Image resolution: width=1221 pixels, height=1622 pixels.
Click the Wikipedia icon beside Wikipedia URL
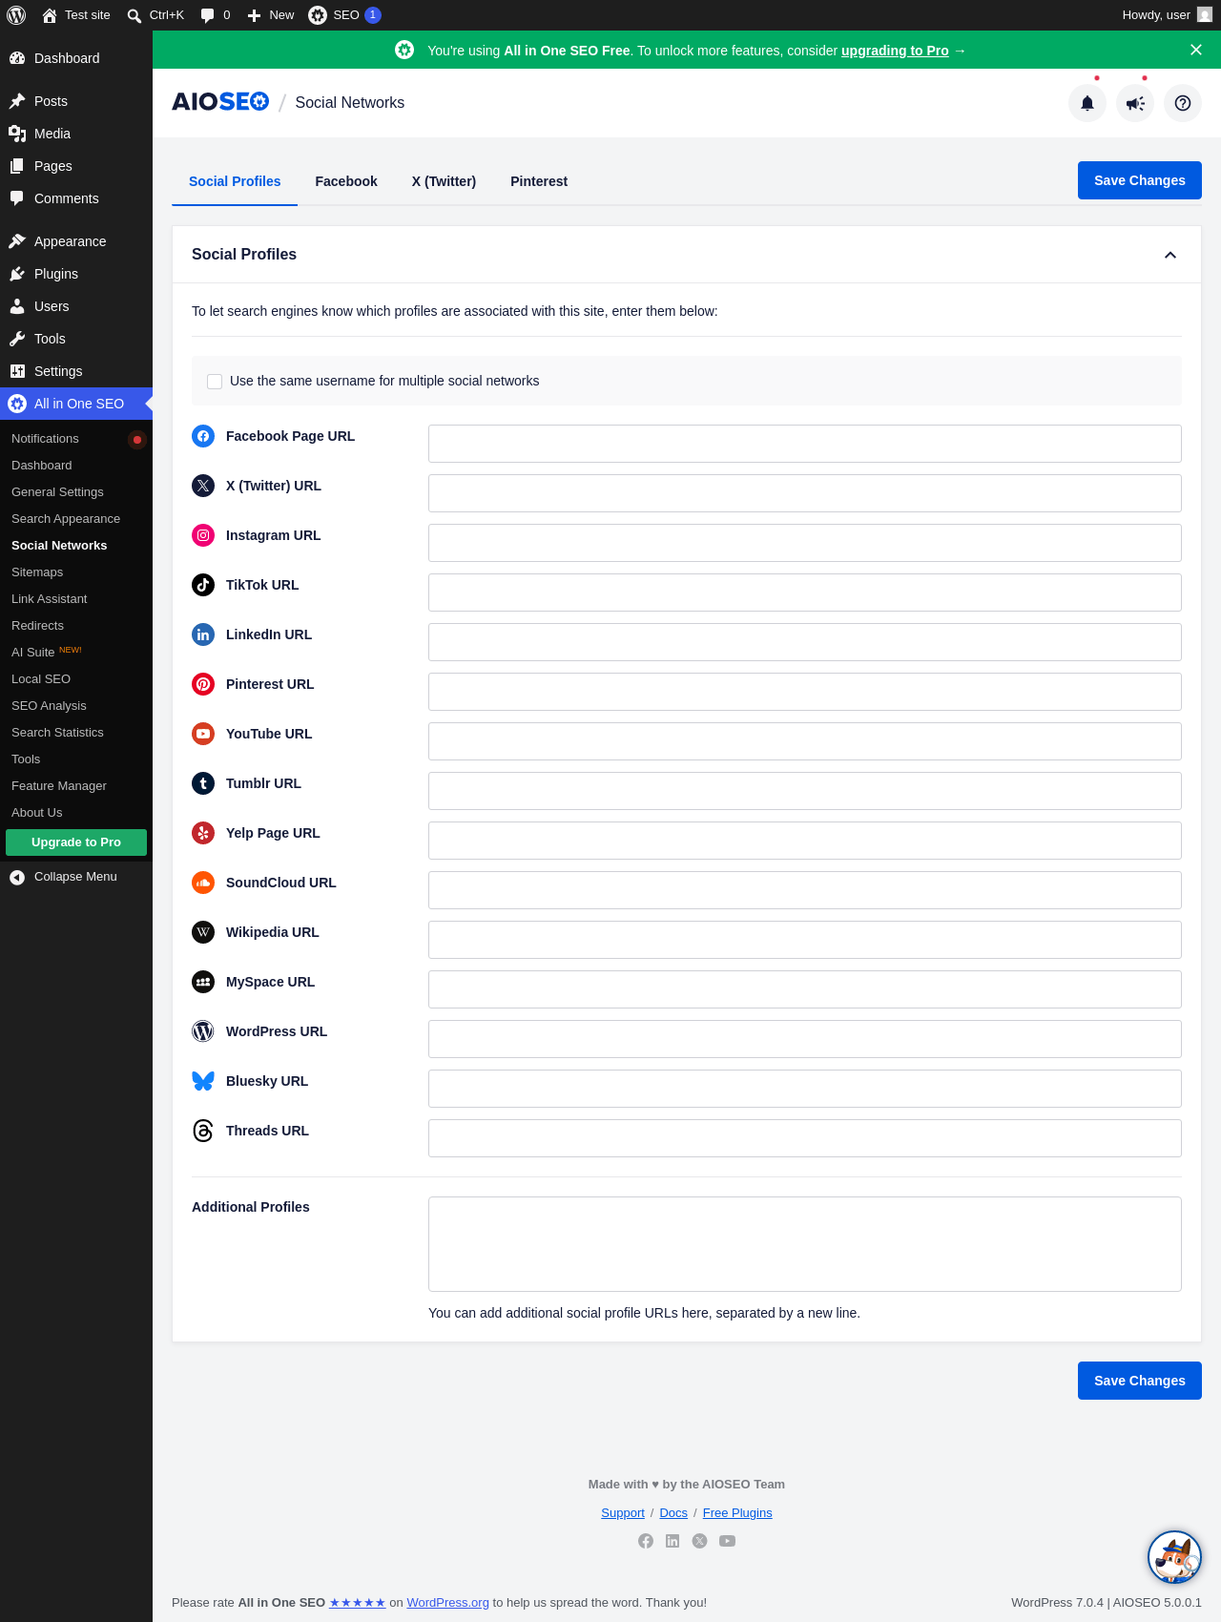click(203, 932)
